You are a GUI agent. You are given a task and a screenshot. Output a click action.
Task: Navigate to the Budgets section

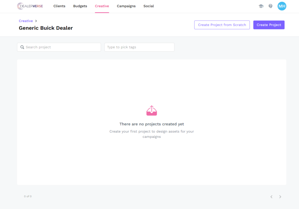point(80,6)
